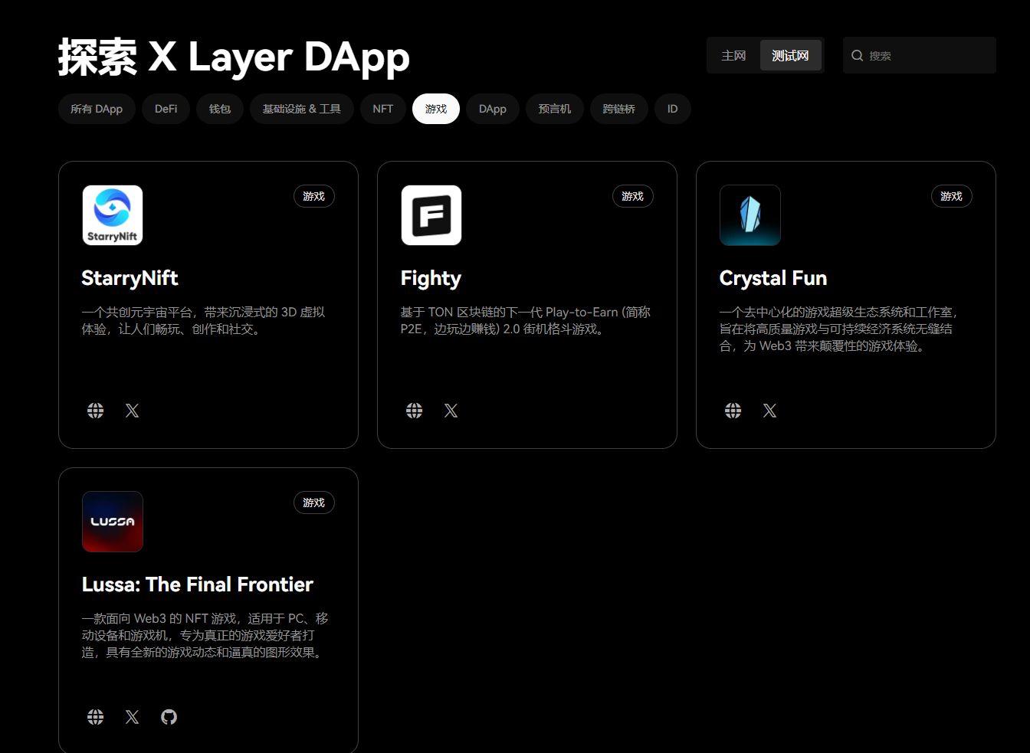Image resolution: width=1030 pixels, height=753 pixels.
Task: Select the DApp category pill next to 预言机
Action: coord(493,109)
